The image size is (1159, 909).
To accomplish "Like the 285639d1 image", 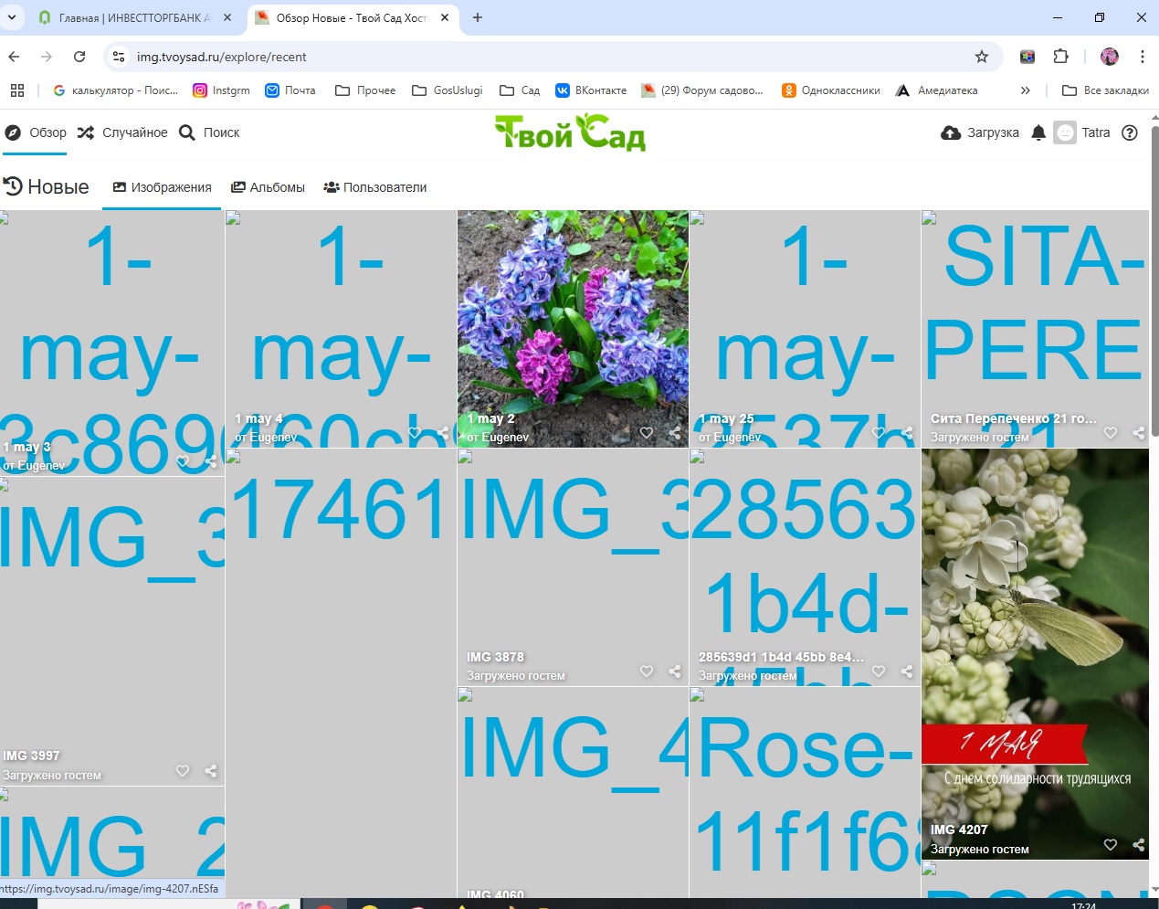I will [879, 671].
